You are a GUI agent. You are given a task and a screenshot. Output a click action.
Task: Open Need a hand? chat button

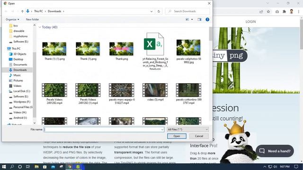[275, 151]
